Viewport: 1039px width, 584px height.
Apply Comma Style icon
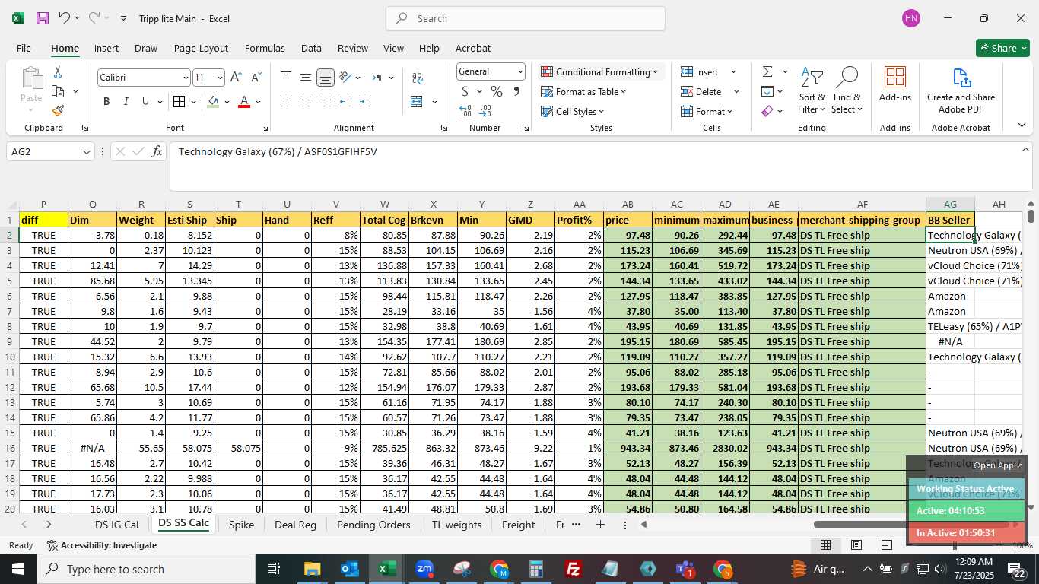click(x=516, y=91)
